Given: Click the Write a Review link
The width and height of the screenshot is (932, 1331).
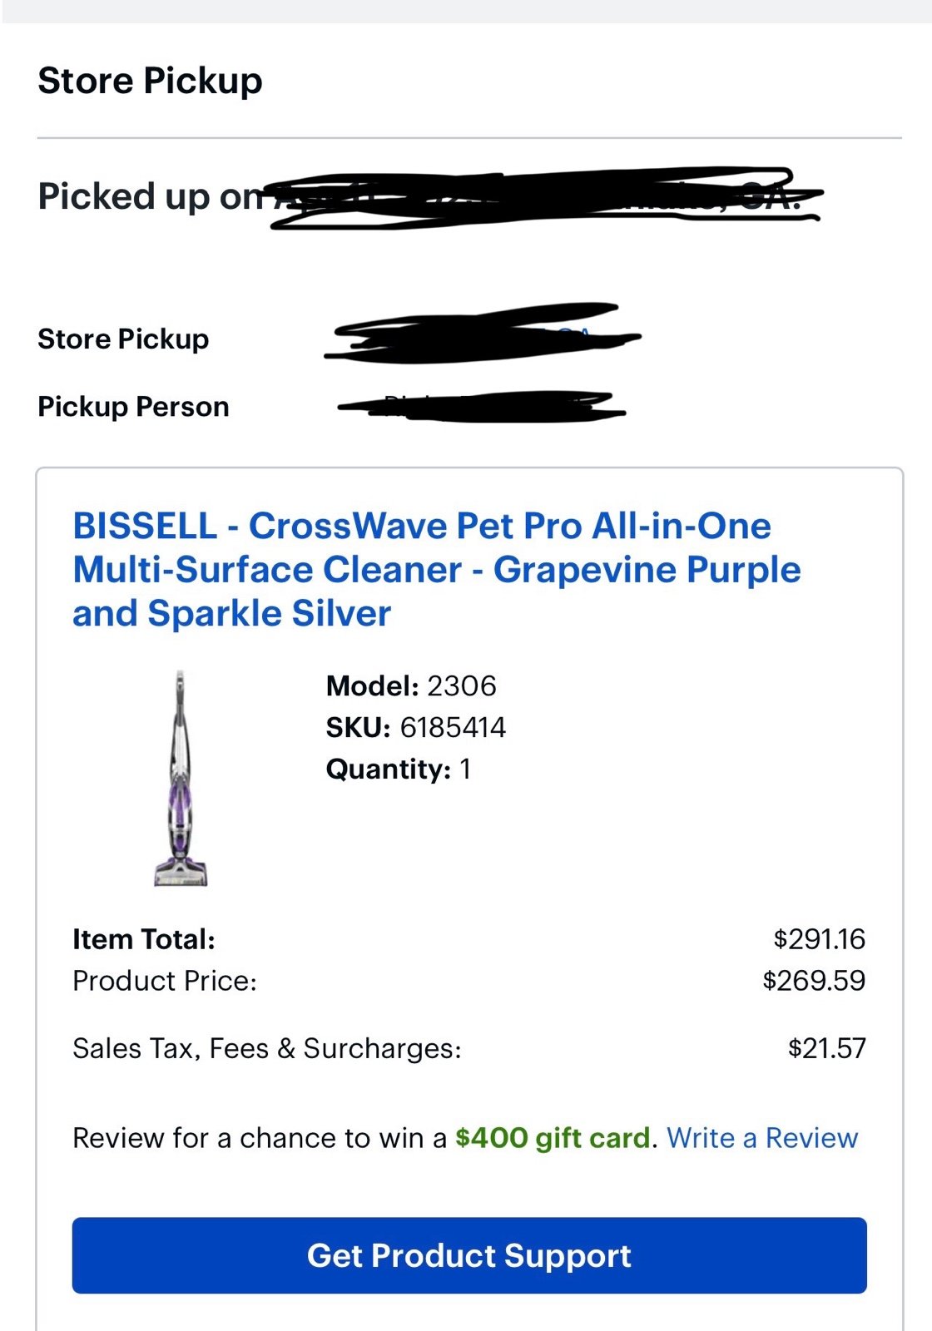Looking at the screenshot, I should point(762,1137).
